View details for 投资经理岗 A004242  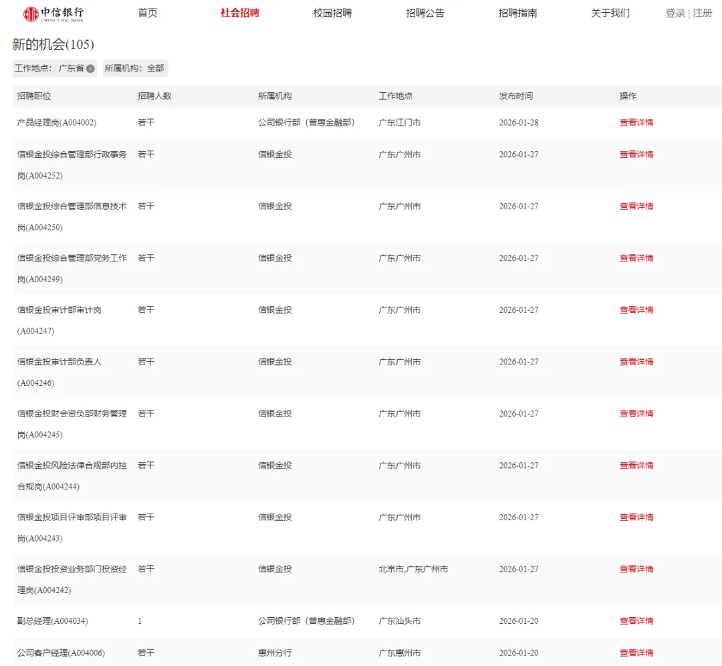point(636,569)
